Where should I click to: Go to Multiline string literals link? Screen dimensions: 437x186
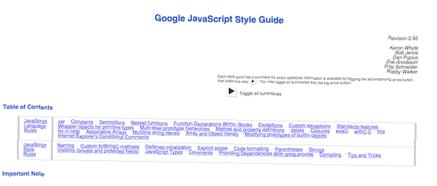[156, 133]
